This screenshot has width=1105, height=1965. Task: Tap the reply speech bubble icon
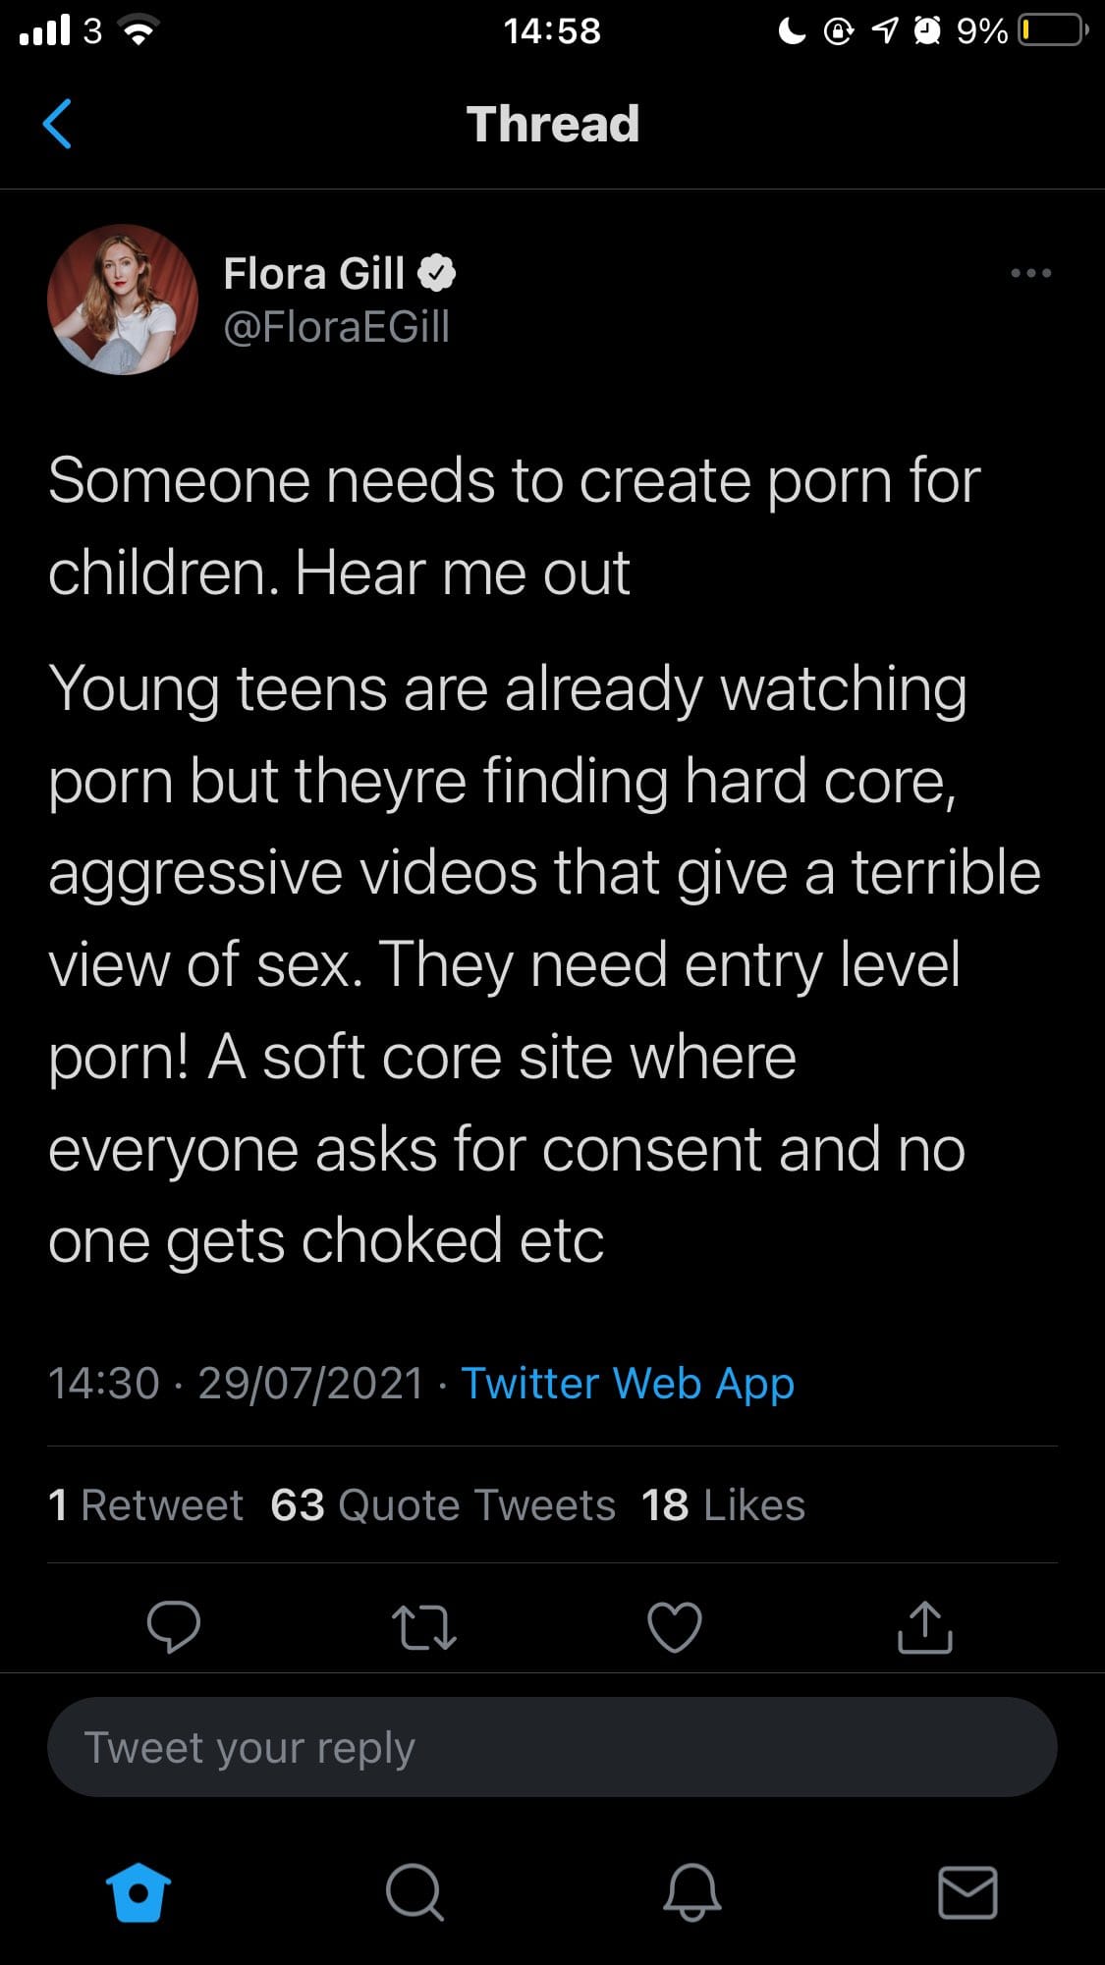[174, 1626]
